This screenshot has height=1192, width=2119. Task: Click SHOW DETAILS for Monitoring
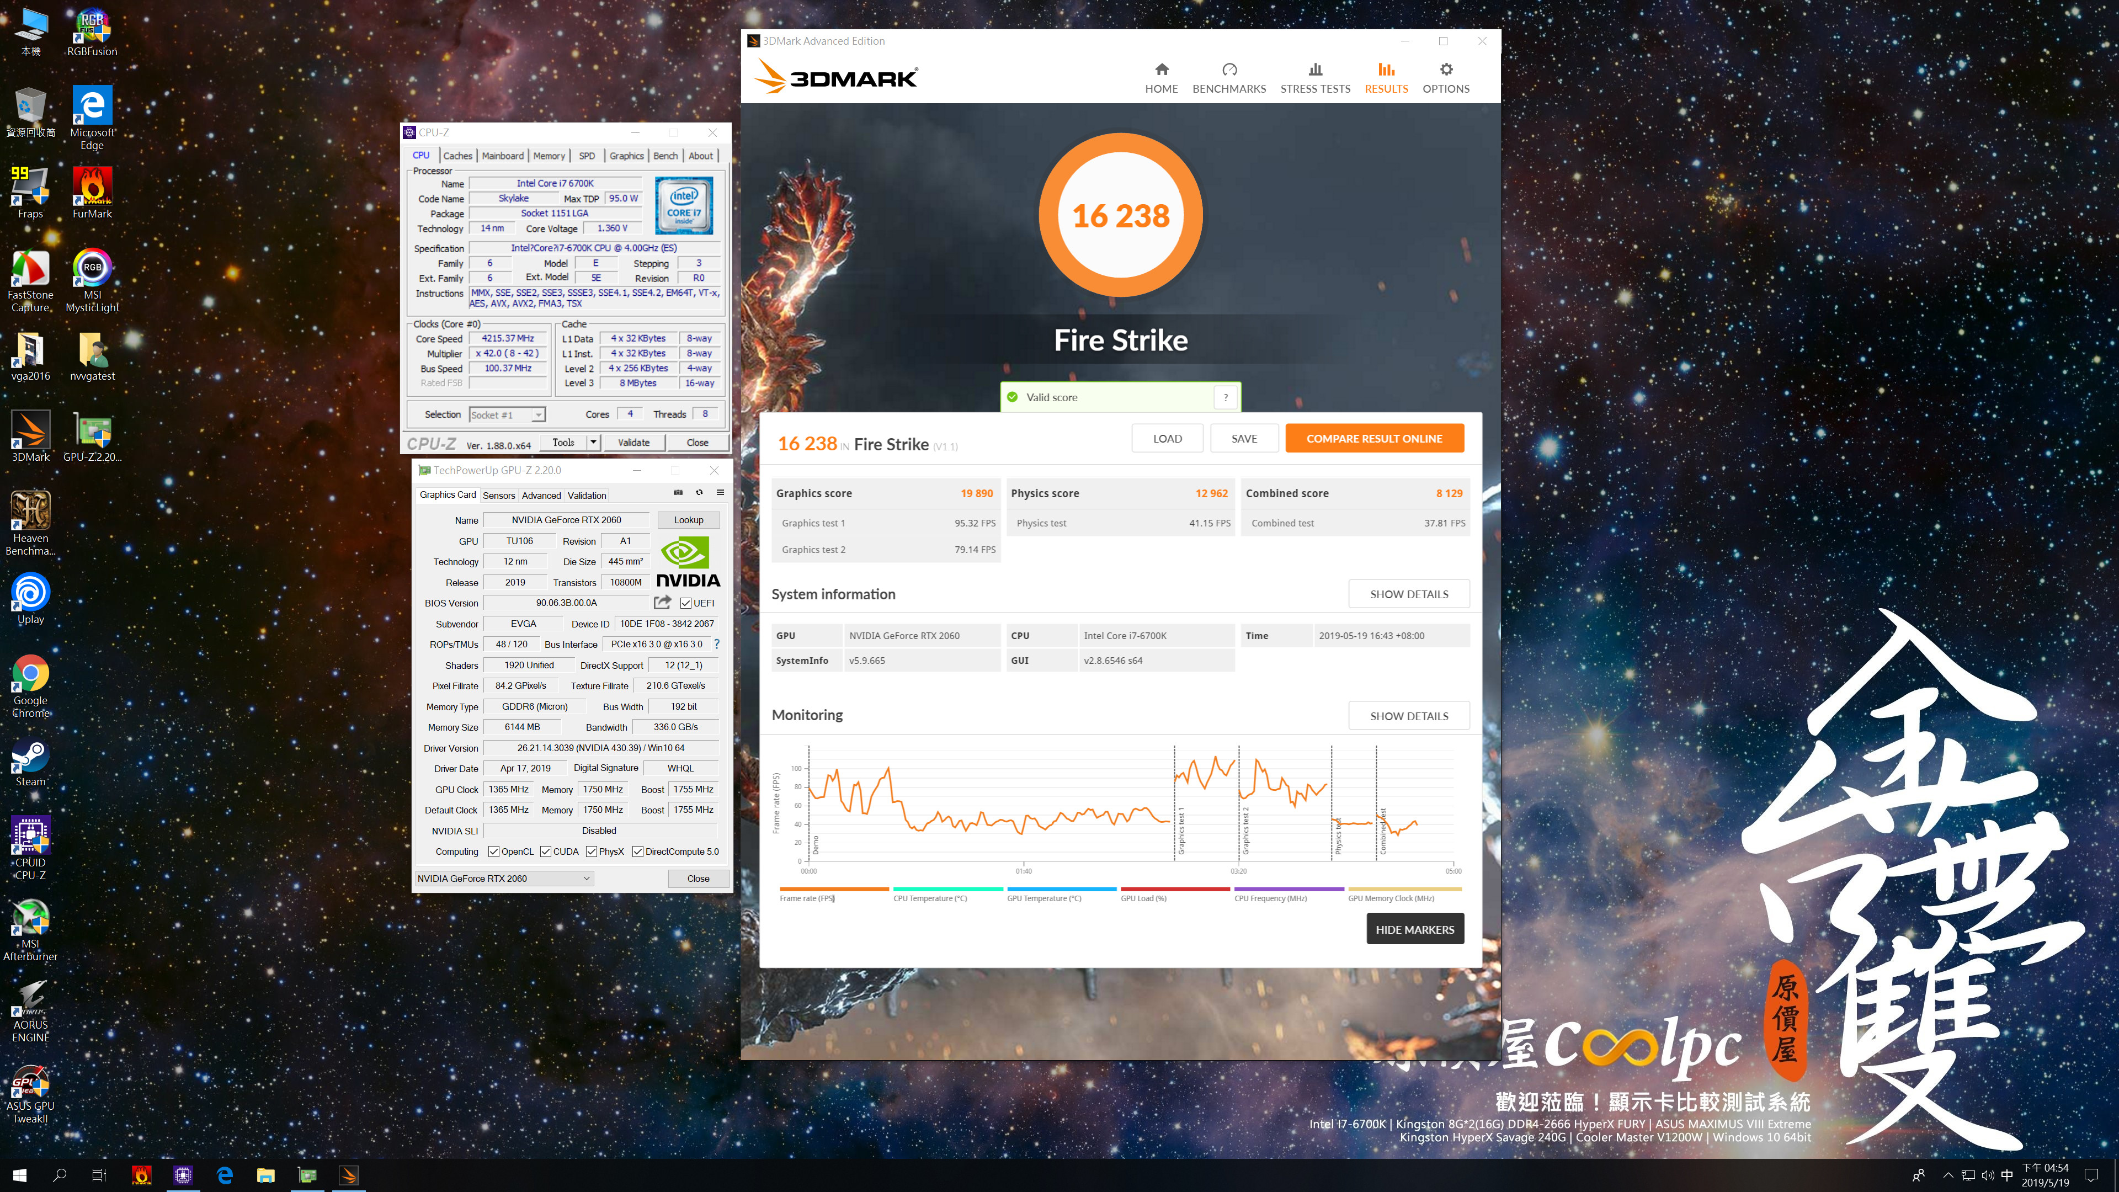tap(1408, 716)
